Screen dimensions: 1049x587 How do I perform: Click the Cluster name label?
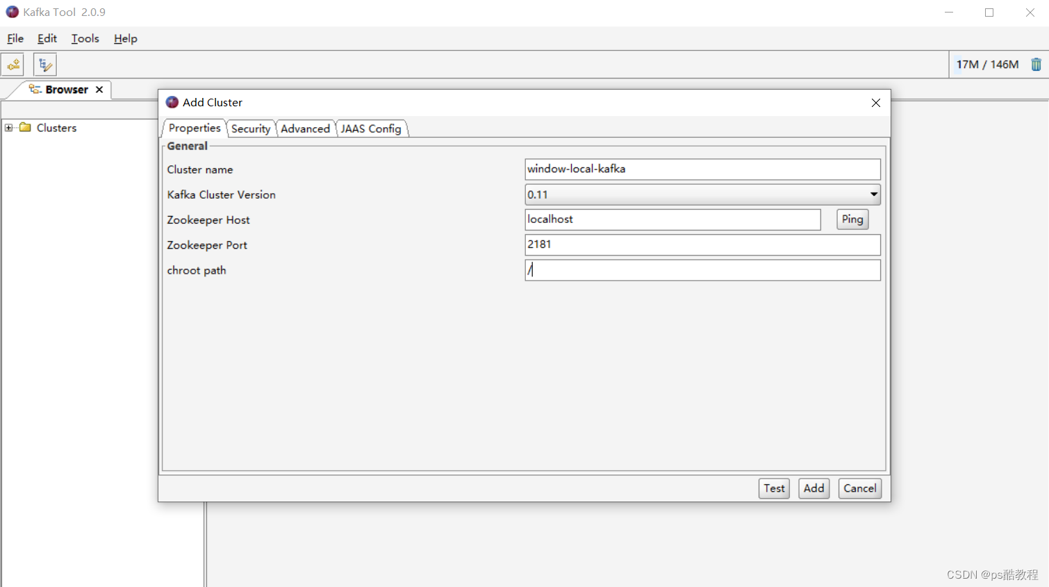(x=200, y=170)
